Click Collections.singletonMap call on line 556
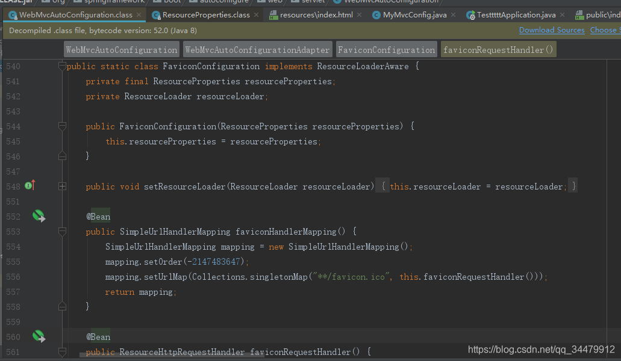 coord(249,277)
